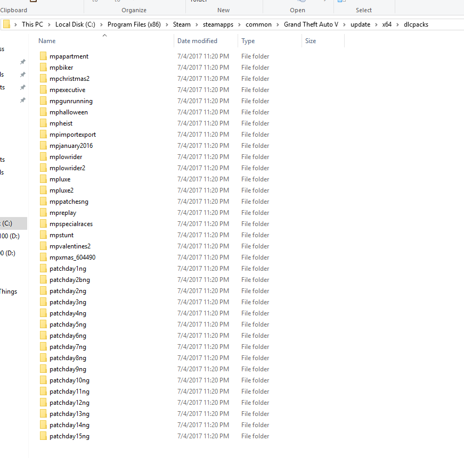Select the patchday3ng folder name
The width and height of the screenshot is (464, 458).
point(68,302)
